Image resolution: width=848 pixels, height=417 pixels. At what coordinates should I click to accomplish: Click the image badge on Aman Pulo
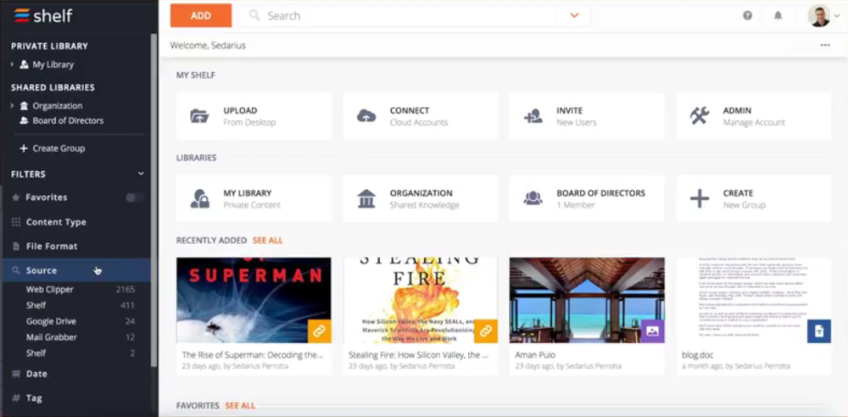pos(652,331)
